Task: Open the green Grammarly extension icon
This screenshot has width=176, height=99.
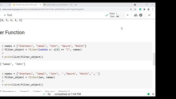Action: pos(140,9)
